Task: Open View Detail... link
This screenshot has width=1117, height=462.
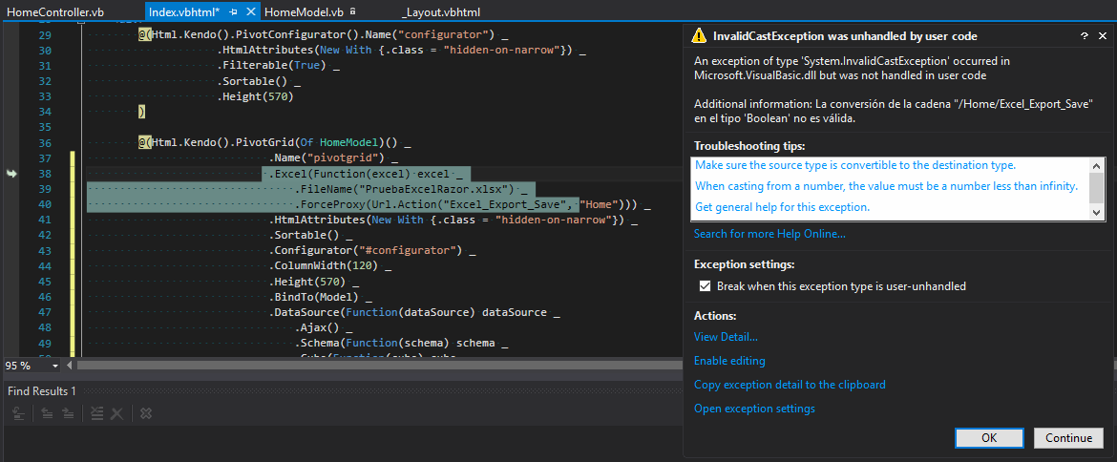Action: pyautogui.click(x=726, y=337)
